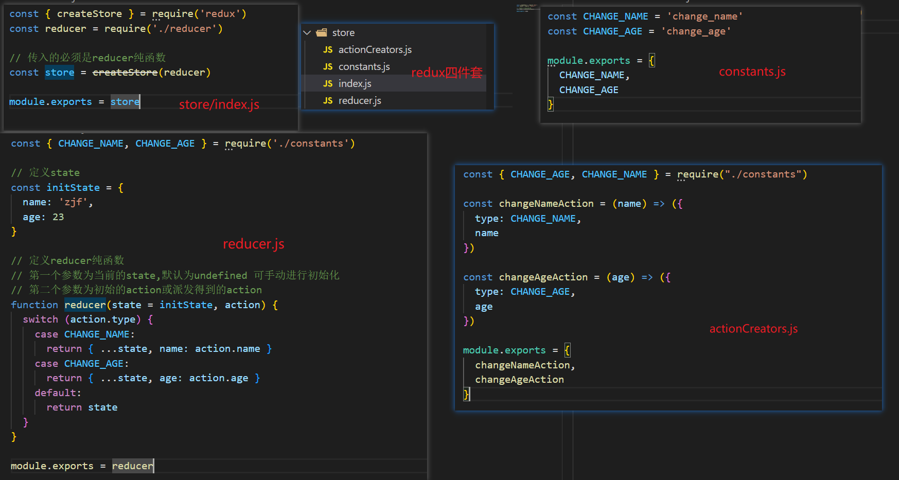Click the double-quoted "./constants" require path
The width and height of the screenshot is (899, 480).
point(763,174)
